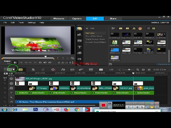Open the Subtitle Editor
Screen dimensions: 171x128
point(91,70)
